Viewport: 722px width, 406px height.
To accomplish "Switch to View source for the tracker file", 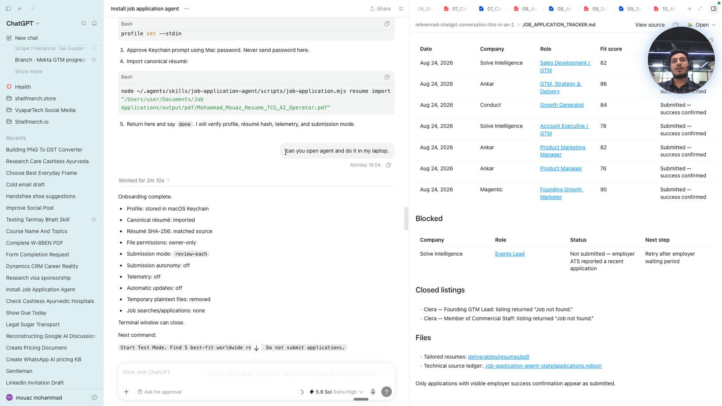I will tap(650, 25).
